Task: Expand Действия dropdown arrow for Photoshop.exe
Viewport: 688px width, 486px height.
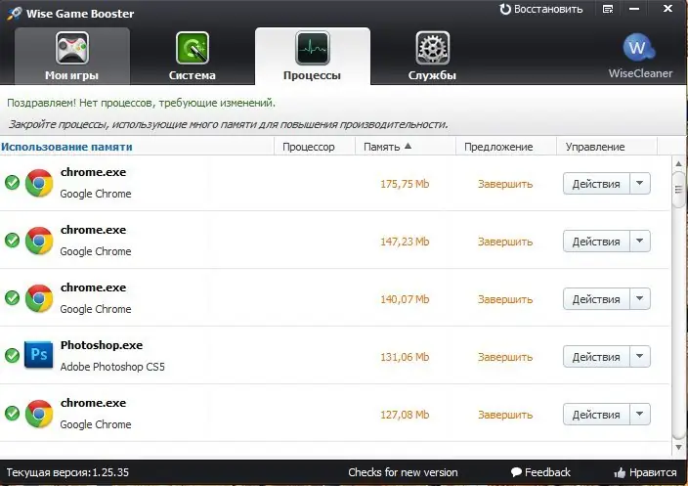Action: (x=640, y=357)
